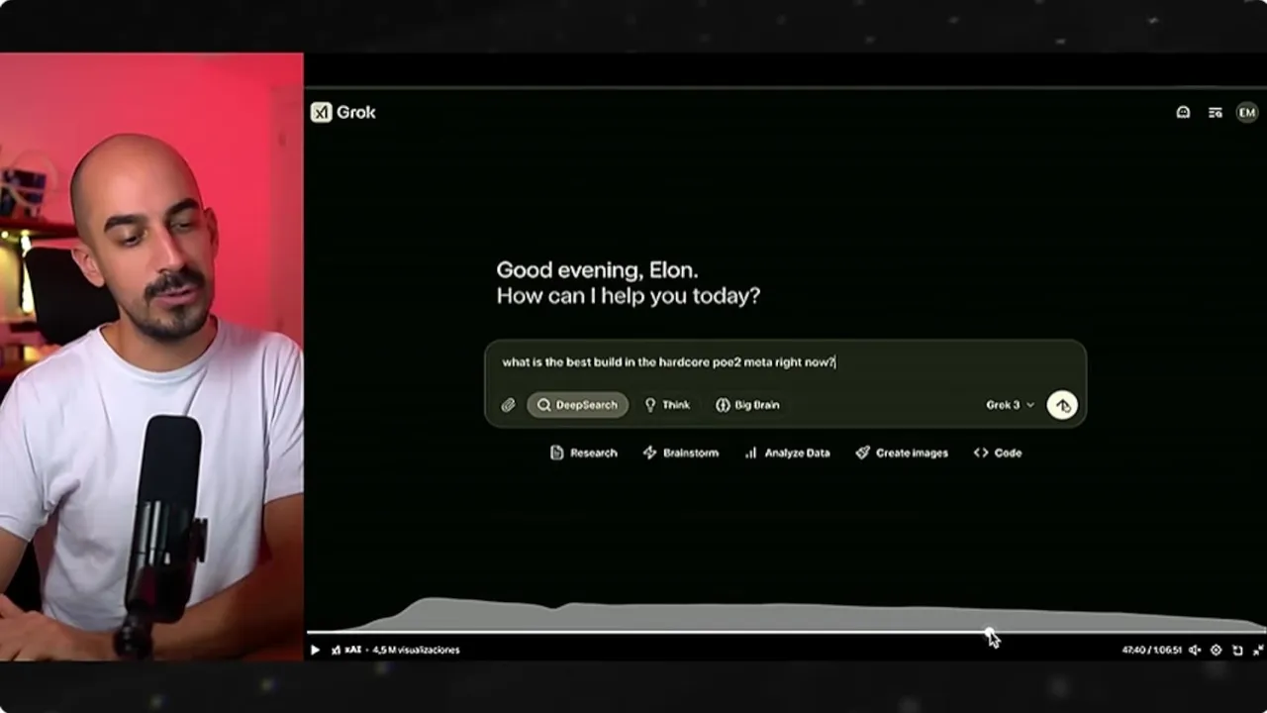Open the EM profile avatar
Viewport: 1267px width, 713px height.
click(1246, 113)
